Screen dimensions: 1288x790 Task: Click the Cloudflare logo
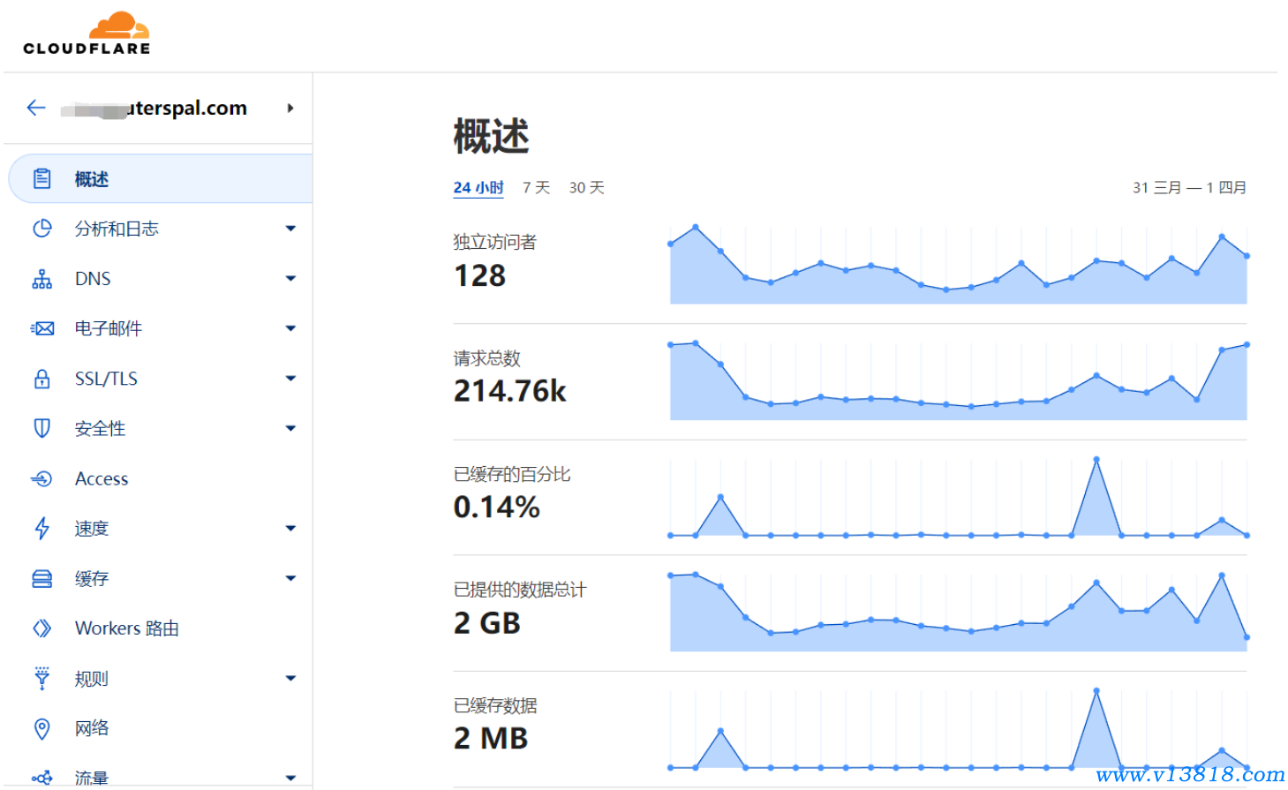pos(87,34)
